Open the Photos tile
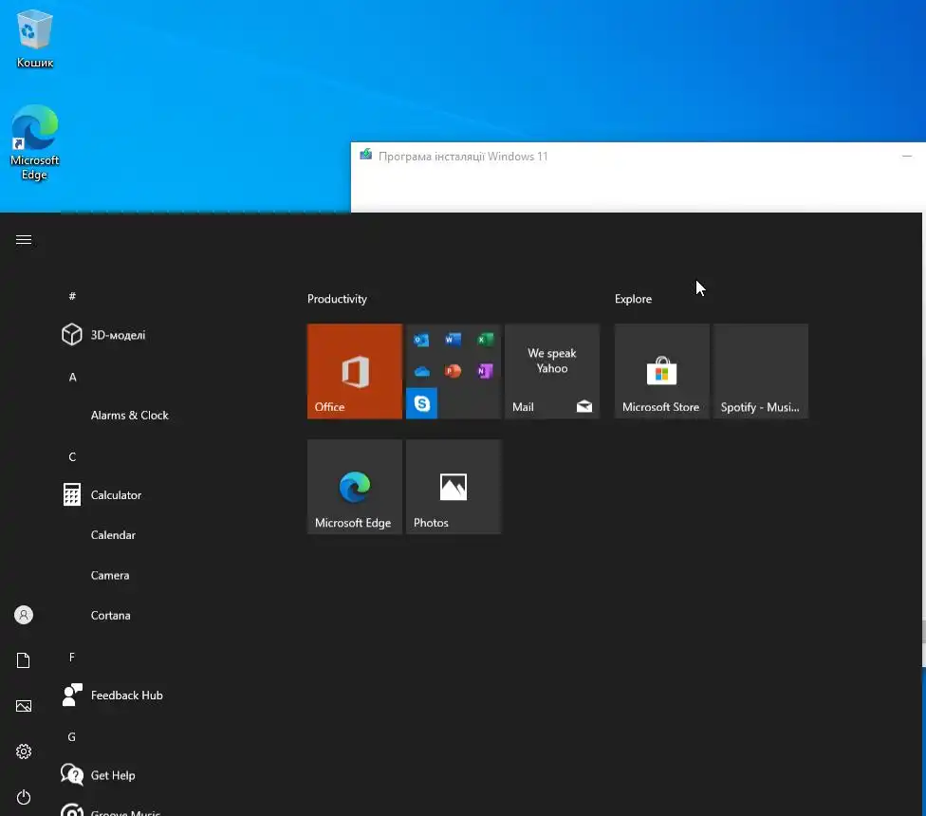The image size is (926, 816). tap(453, 487)
